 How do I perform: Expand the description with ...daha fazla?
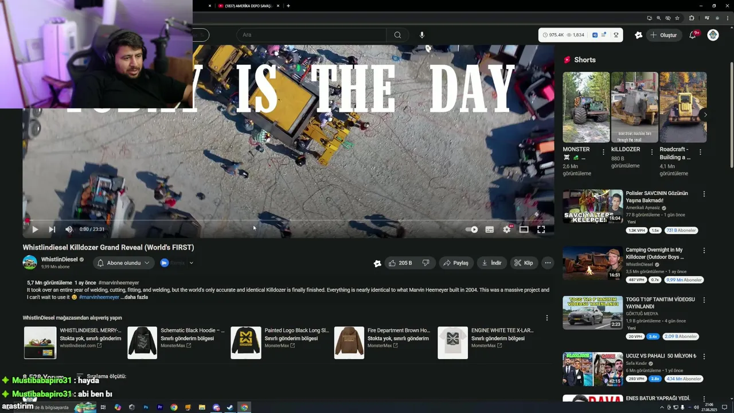coord(134,297)
